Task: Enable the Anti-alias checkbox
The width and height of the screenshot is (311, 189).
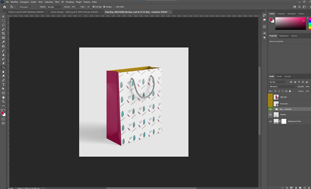Action: (94, 7)
